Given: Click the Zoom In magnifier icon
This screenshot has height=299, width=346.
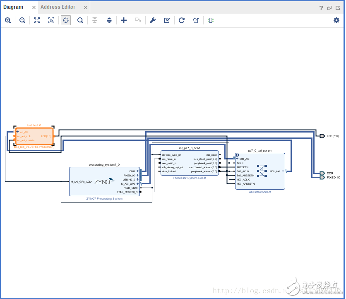Looking at the screenshot, I should pos(8,20).
